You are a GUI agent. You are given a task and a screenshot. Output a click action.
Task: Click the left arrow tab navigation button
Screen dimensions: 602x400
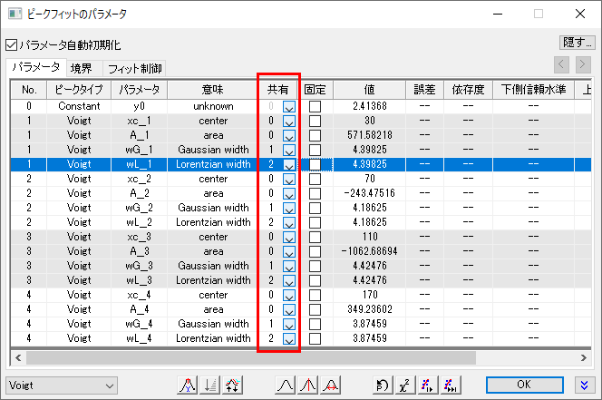[x=562, y=64]
